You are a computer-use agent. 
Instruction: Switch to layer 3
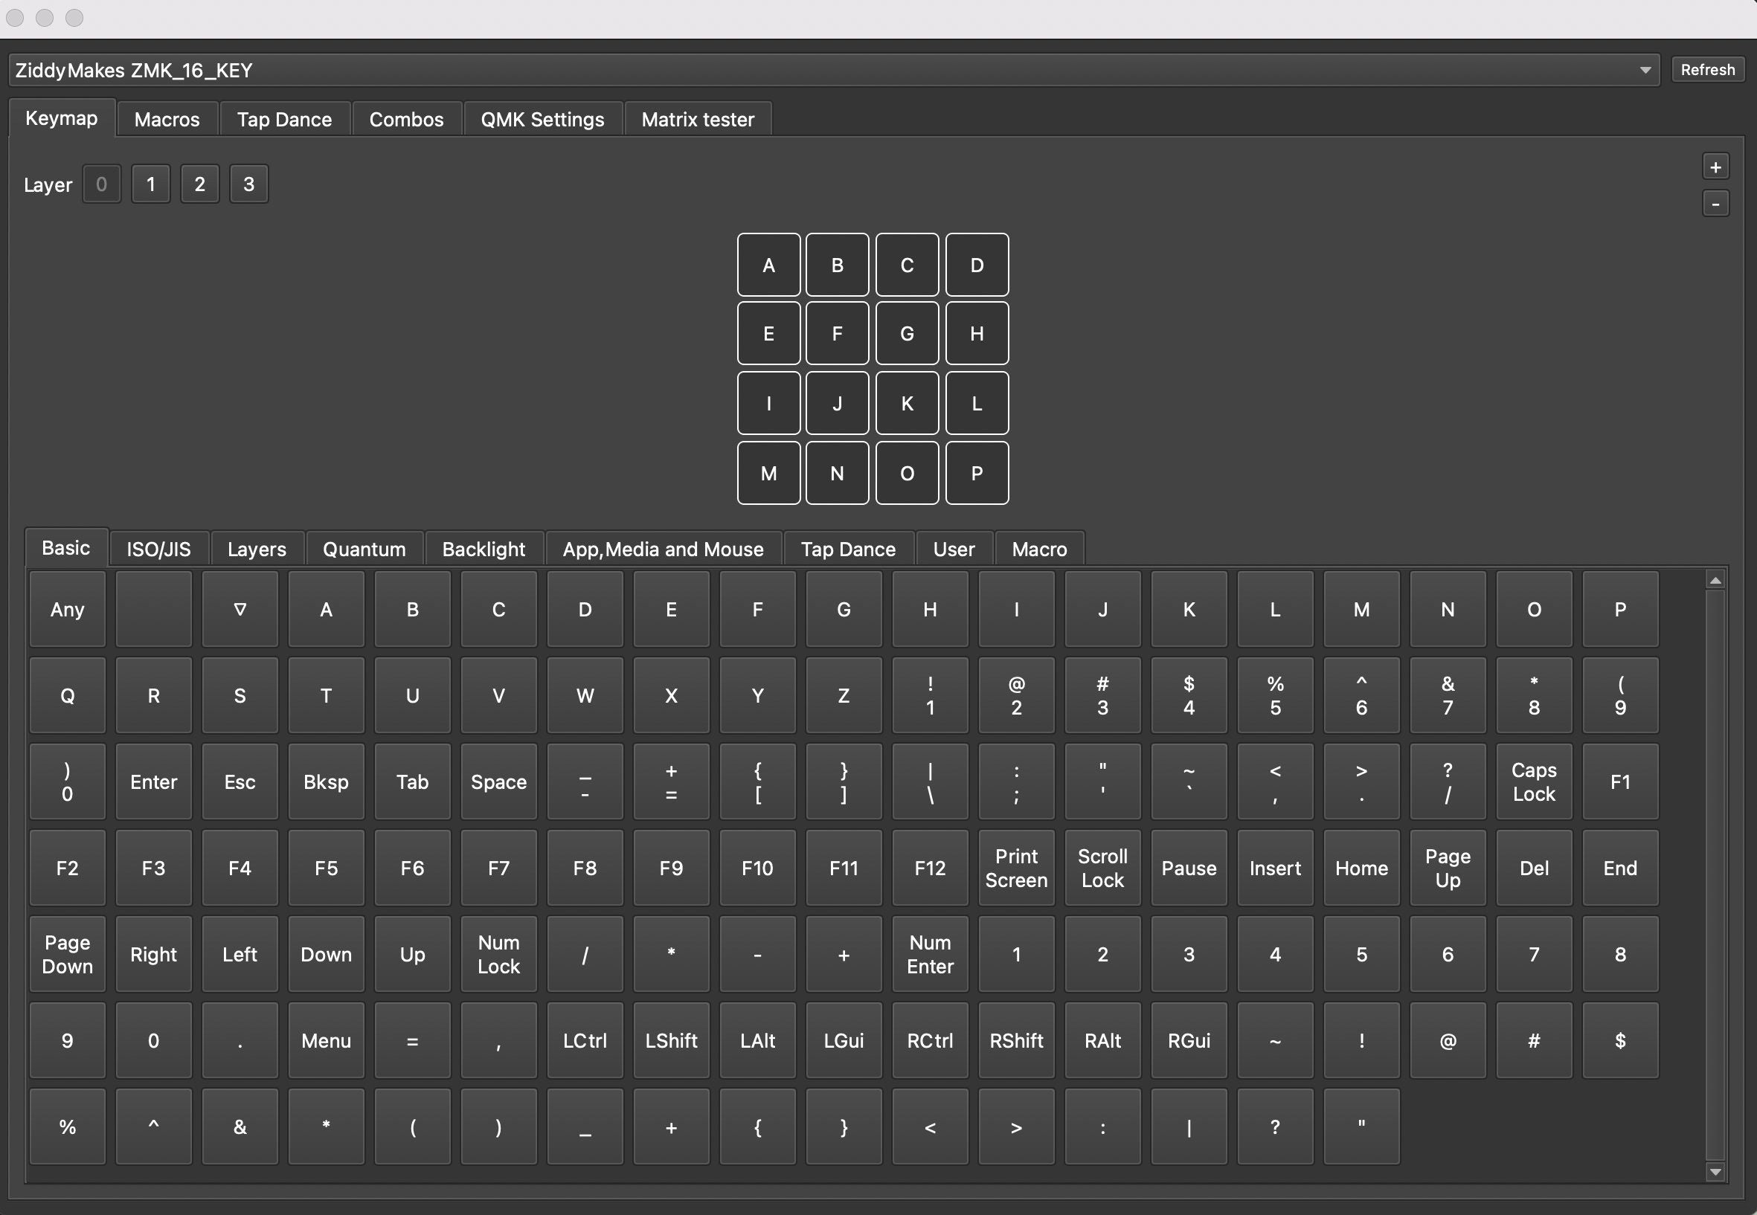pos(248,184)
